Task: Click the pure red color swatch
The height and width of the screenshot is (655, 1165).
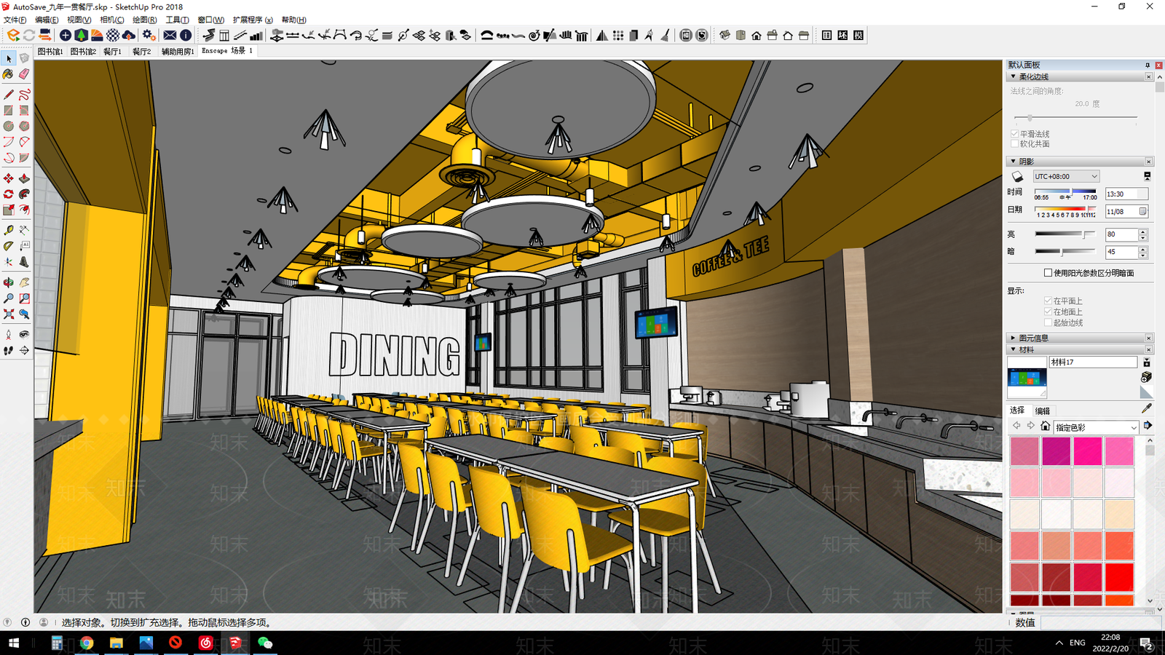Action: pyautogui.click(x=1119, y=577)
